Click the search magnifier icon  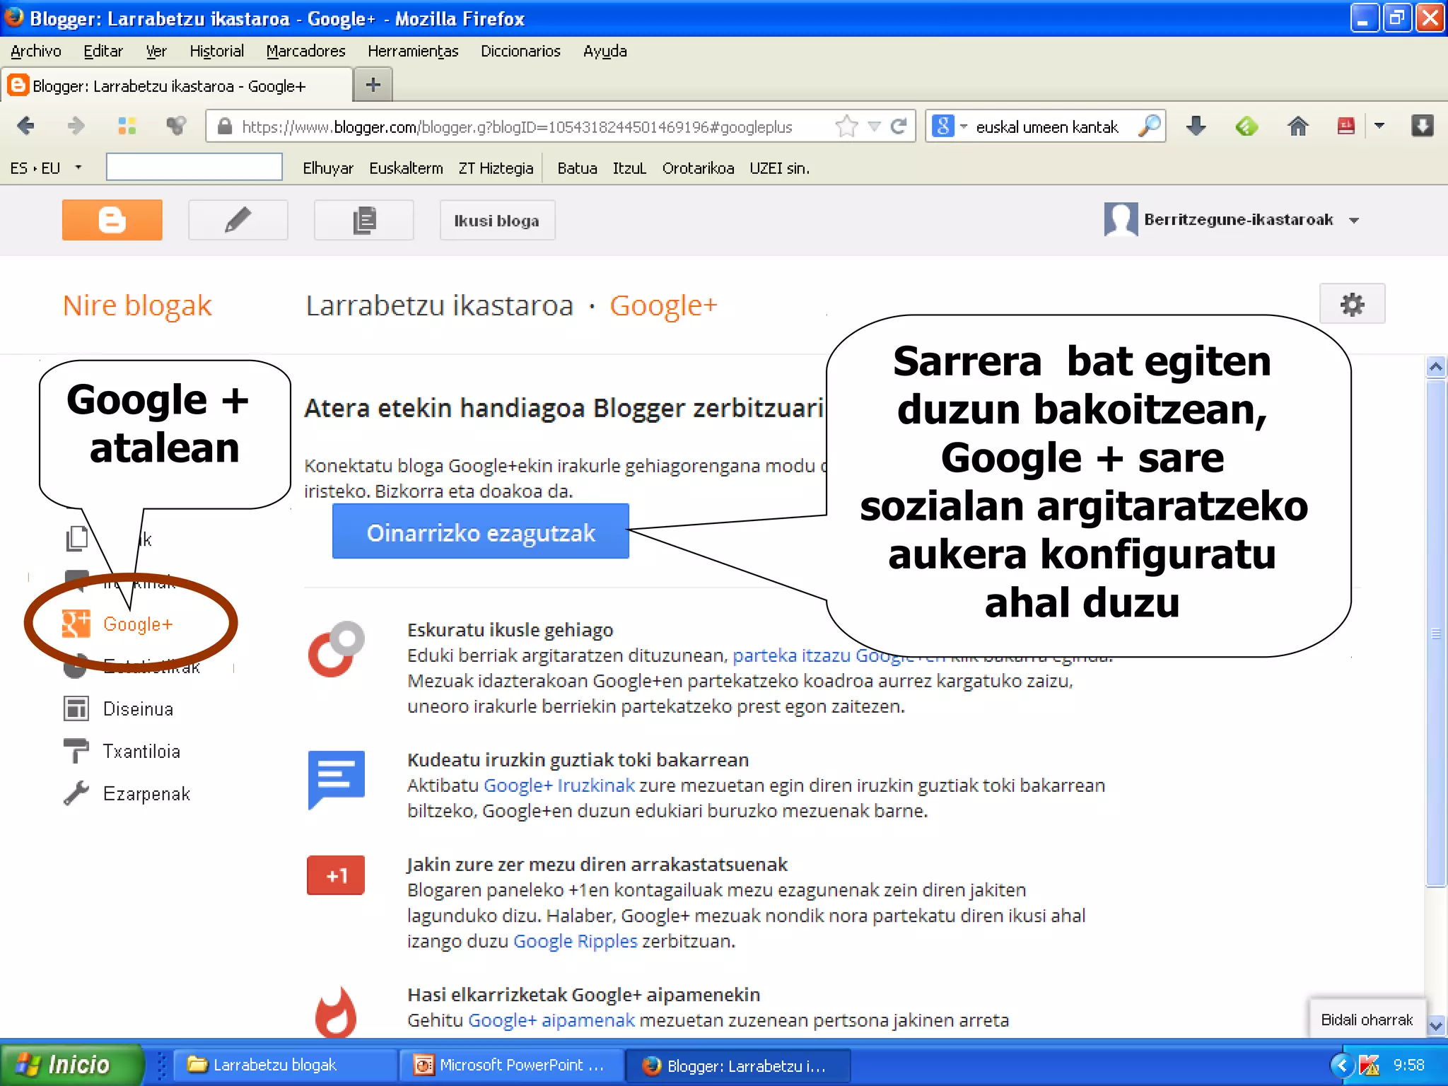coord(1150,126)
